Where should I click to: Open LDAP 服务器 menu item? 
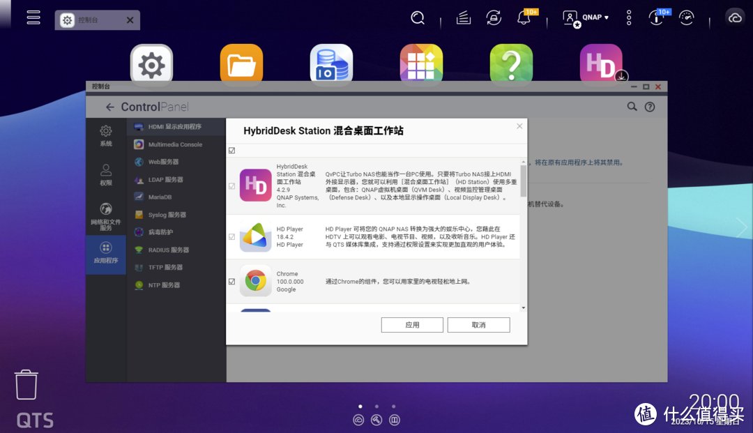pyautogui.click(x=176, y=179)
